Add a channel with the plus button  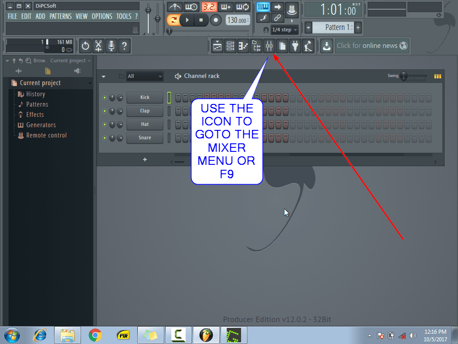[x=145, y=160]
